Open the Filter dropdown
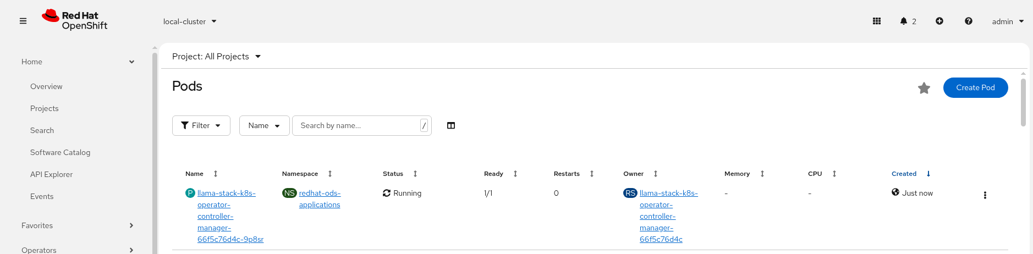The height and width of the screenshot is (254, 1033). (201, 126)
